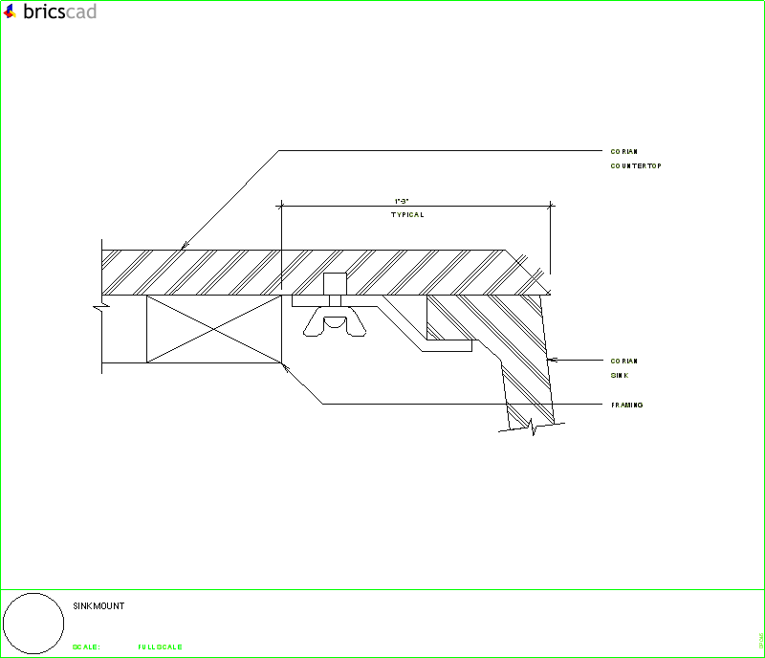This screenshot has width=765, height=658.
Task: Click the 1'-3" dimension text
Action: 403,201
